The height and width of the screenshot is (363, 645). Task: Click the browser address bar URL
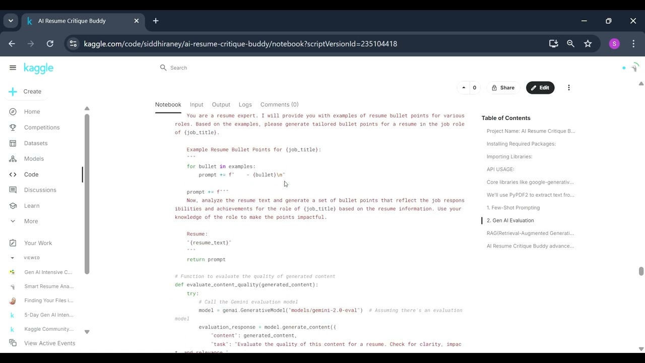[240, 44]
